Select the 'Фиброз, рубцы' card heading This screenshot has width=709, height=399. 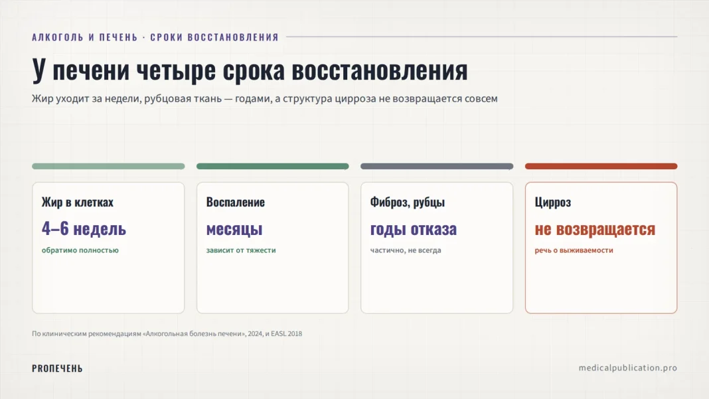(408, 202)
